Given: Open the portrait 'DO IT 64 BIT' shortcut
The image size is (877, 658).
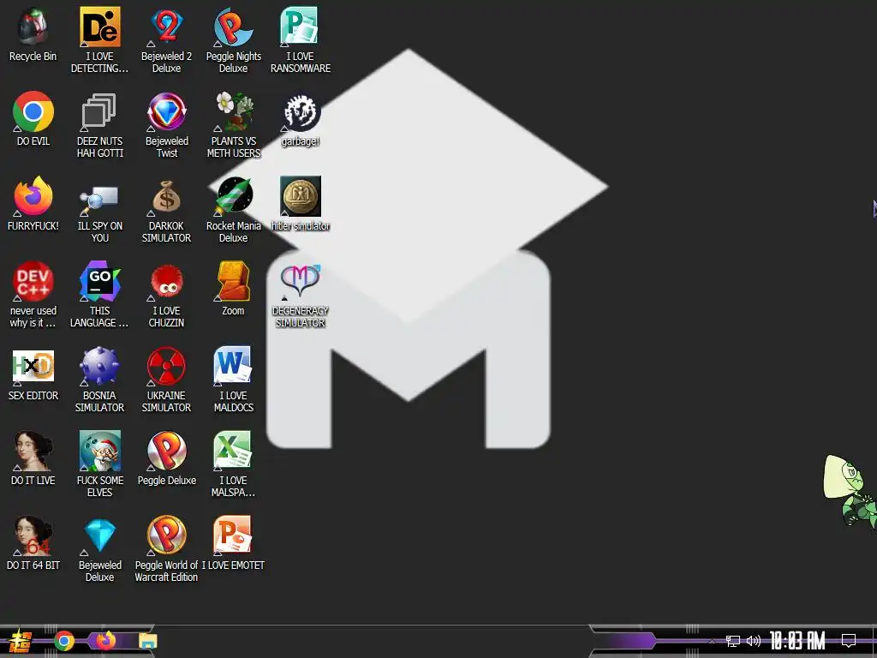Looking at the screenshot, I should pyautogui.click(x=33, y=536).
